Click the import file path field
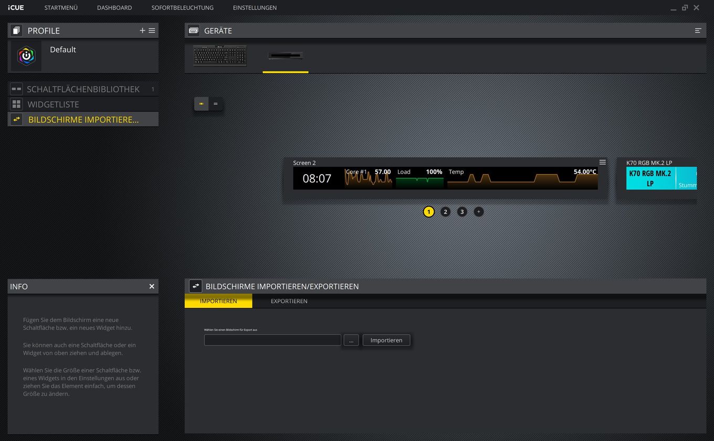The width and height of the screenshot is (714, 441). pyautogui.click(x=272, y=340)
